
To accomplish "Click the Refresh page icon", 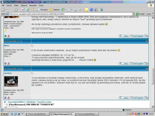I will tap(28, 10).
